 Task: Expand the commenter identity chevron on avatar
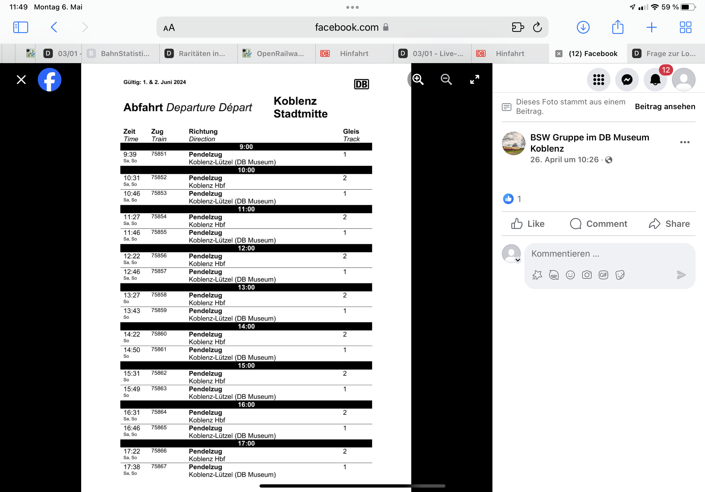pos(518,260)
